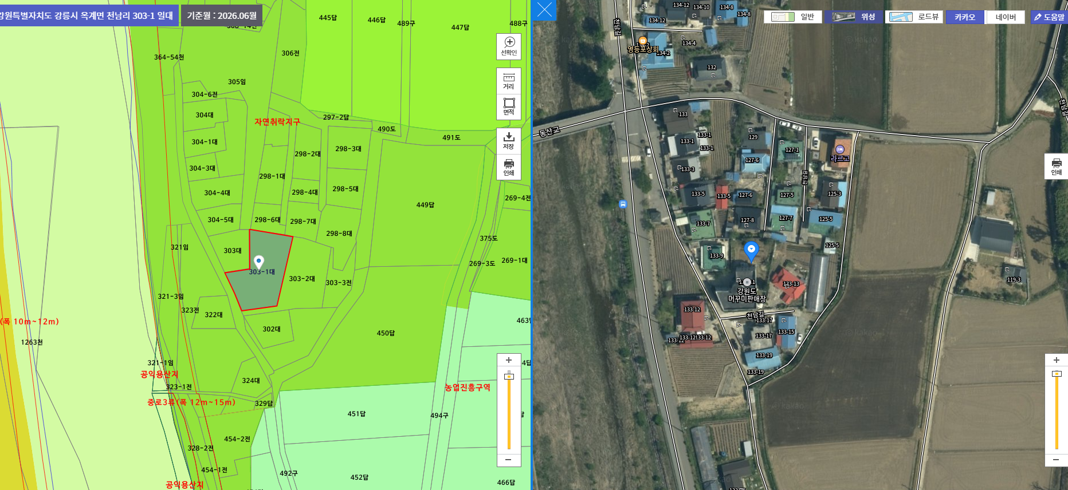Click the 450답 parcel label
The width and height of the screenshot is (1068, 490).
tap(386, 333)
